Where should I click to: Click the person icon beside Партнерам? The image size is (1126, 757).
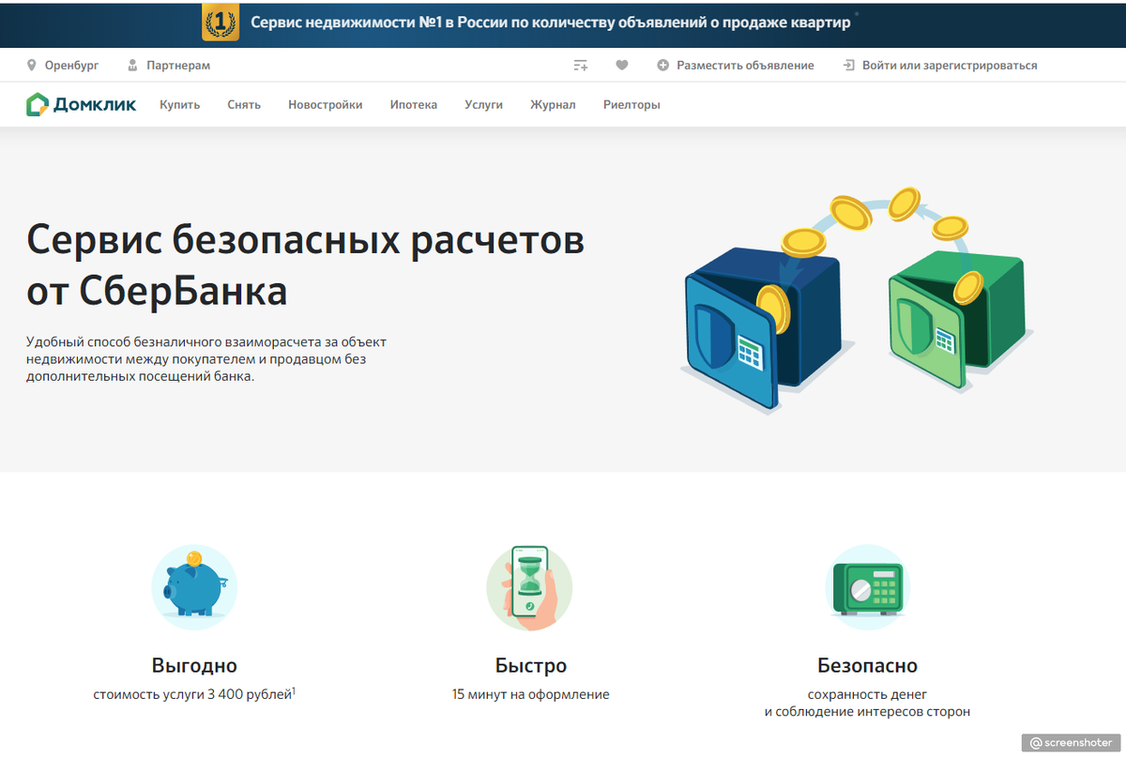(132, 66)
